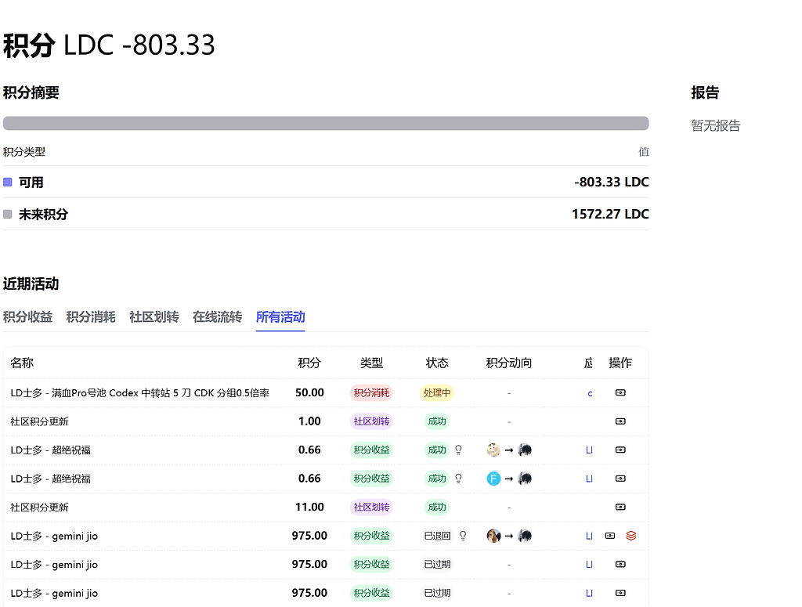Click row name 'LD士多 - 满血Pro号池 Codex 中转站'
This screenshot has width=802, height=607.
click(139, 392)
